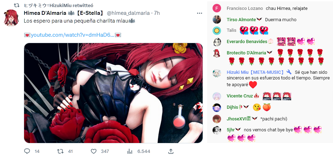Image resolution: width=333 pixels, height=167 pixels.
Task: Click Talis's yellow circle avatar
Action: (x=216, y=30)
